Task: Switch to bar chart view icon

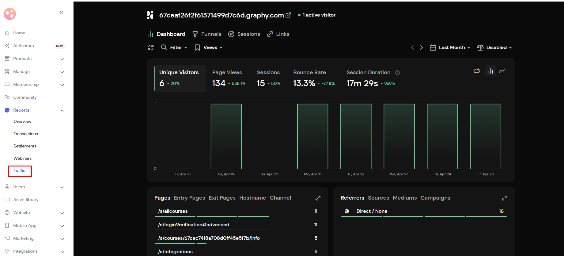Action: [491, 71]
